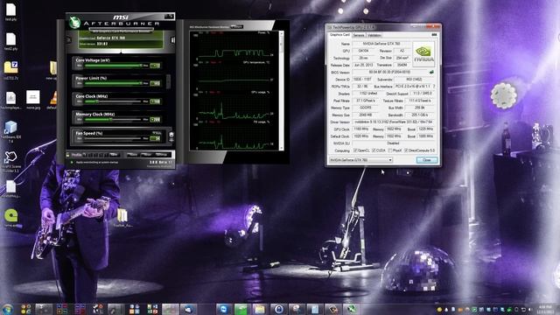Viewport: 560px width, 315px height.
Task: Switch to the Sensors tab in GPU-Z
Action: tap(359, 35)
